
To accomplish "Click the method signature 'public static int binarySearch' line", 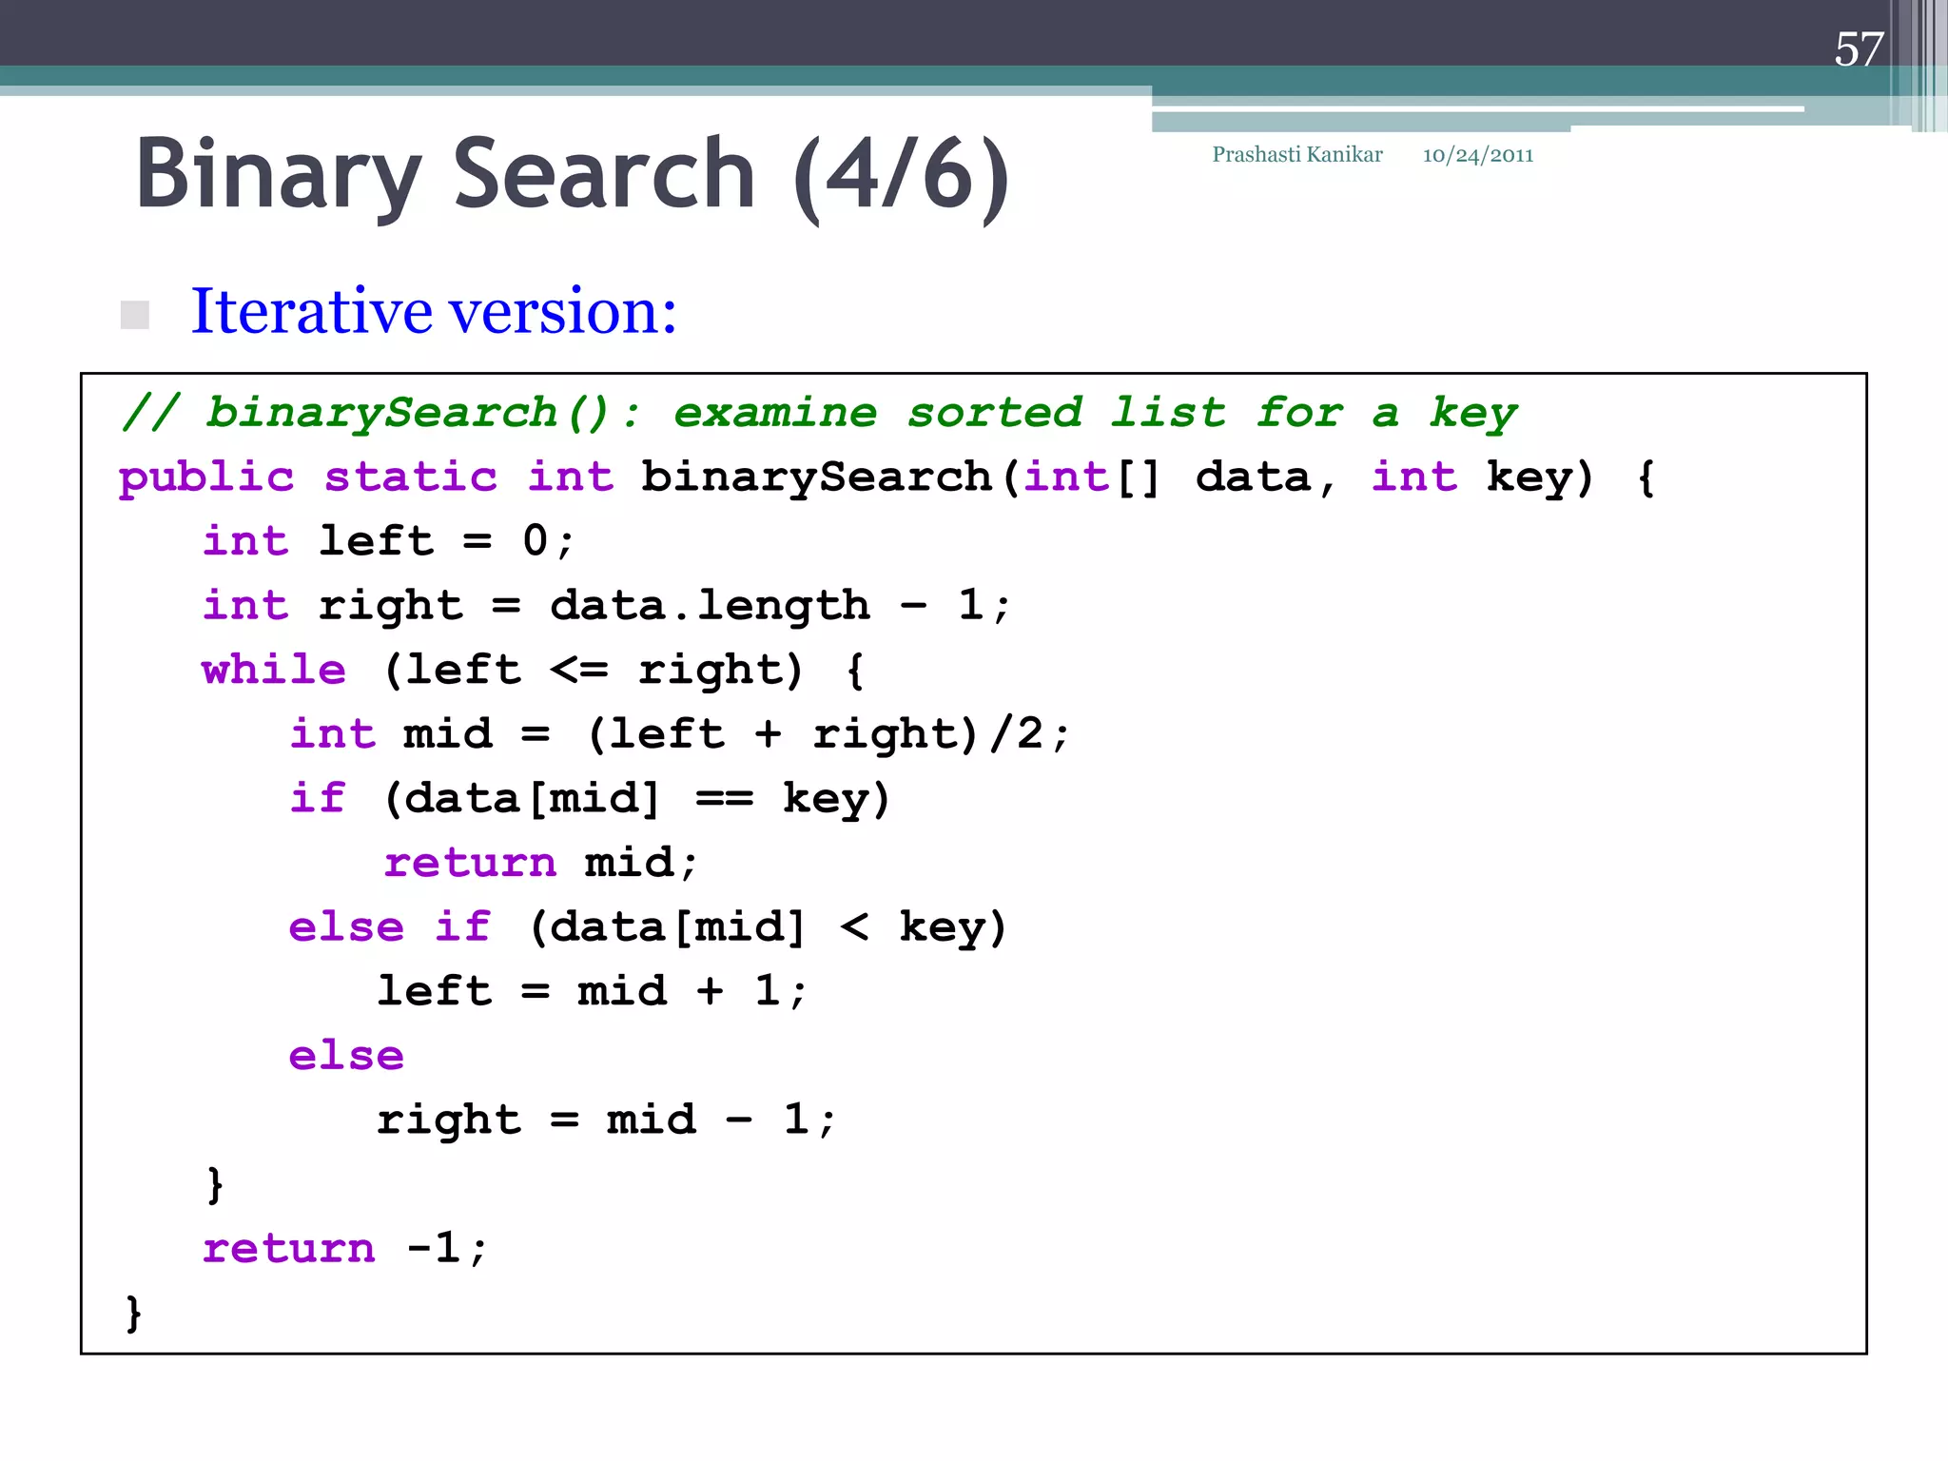I will [886, 477].
